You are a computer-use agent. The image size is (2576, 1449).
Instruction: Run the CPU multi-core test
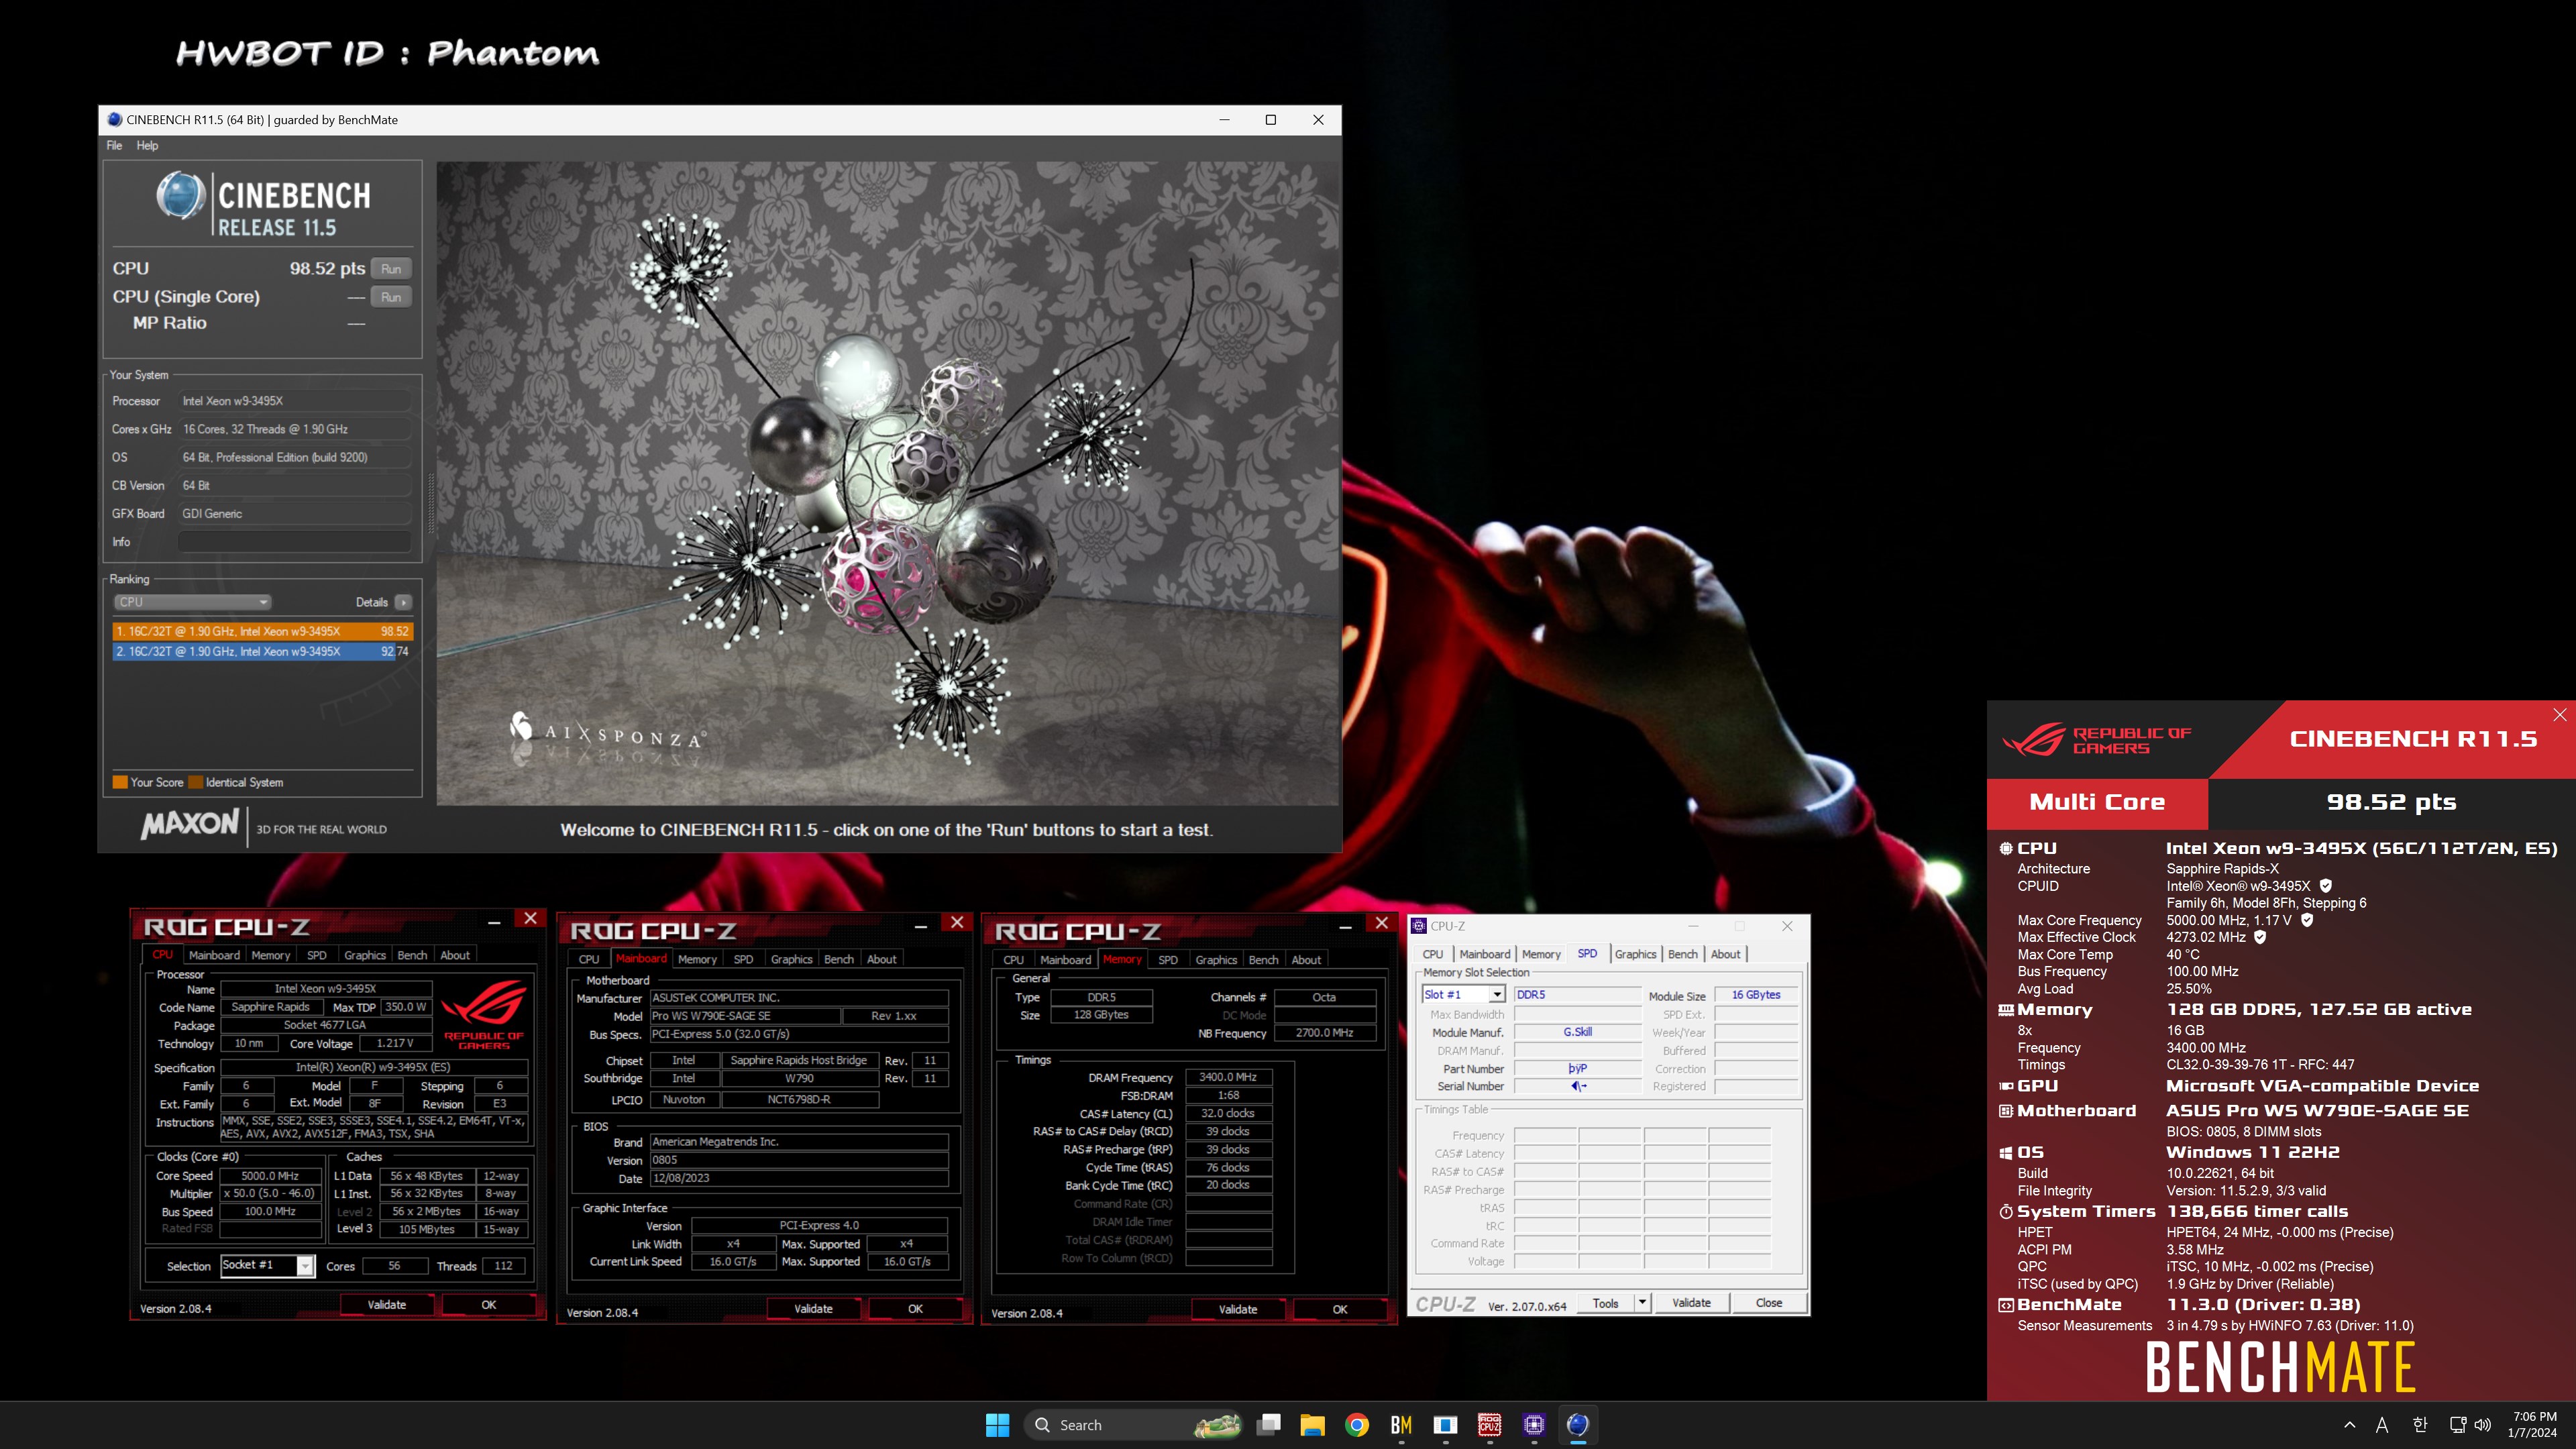pos(391,269)
